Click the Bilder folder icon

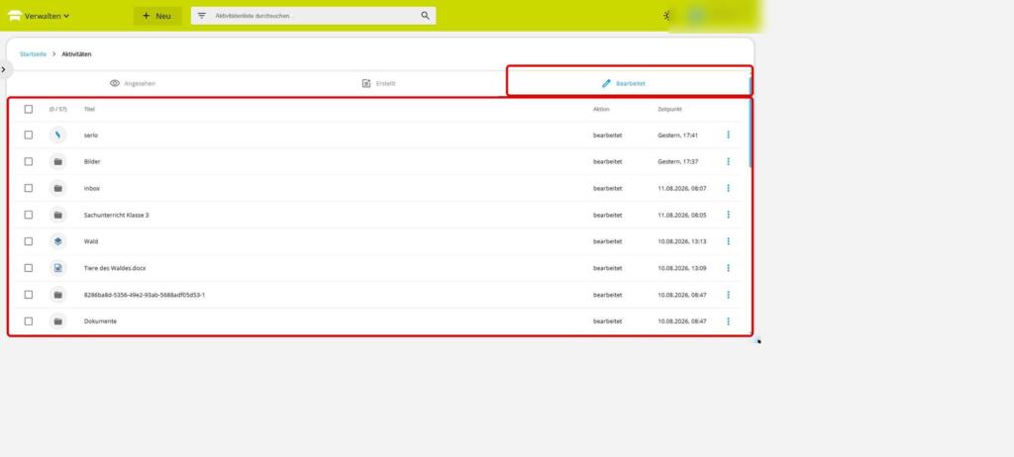pos(57,161)
